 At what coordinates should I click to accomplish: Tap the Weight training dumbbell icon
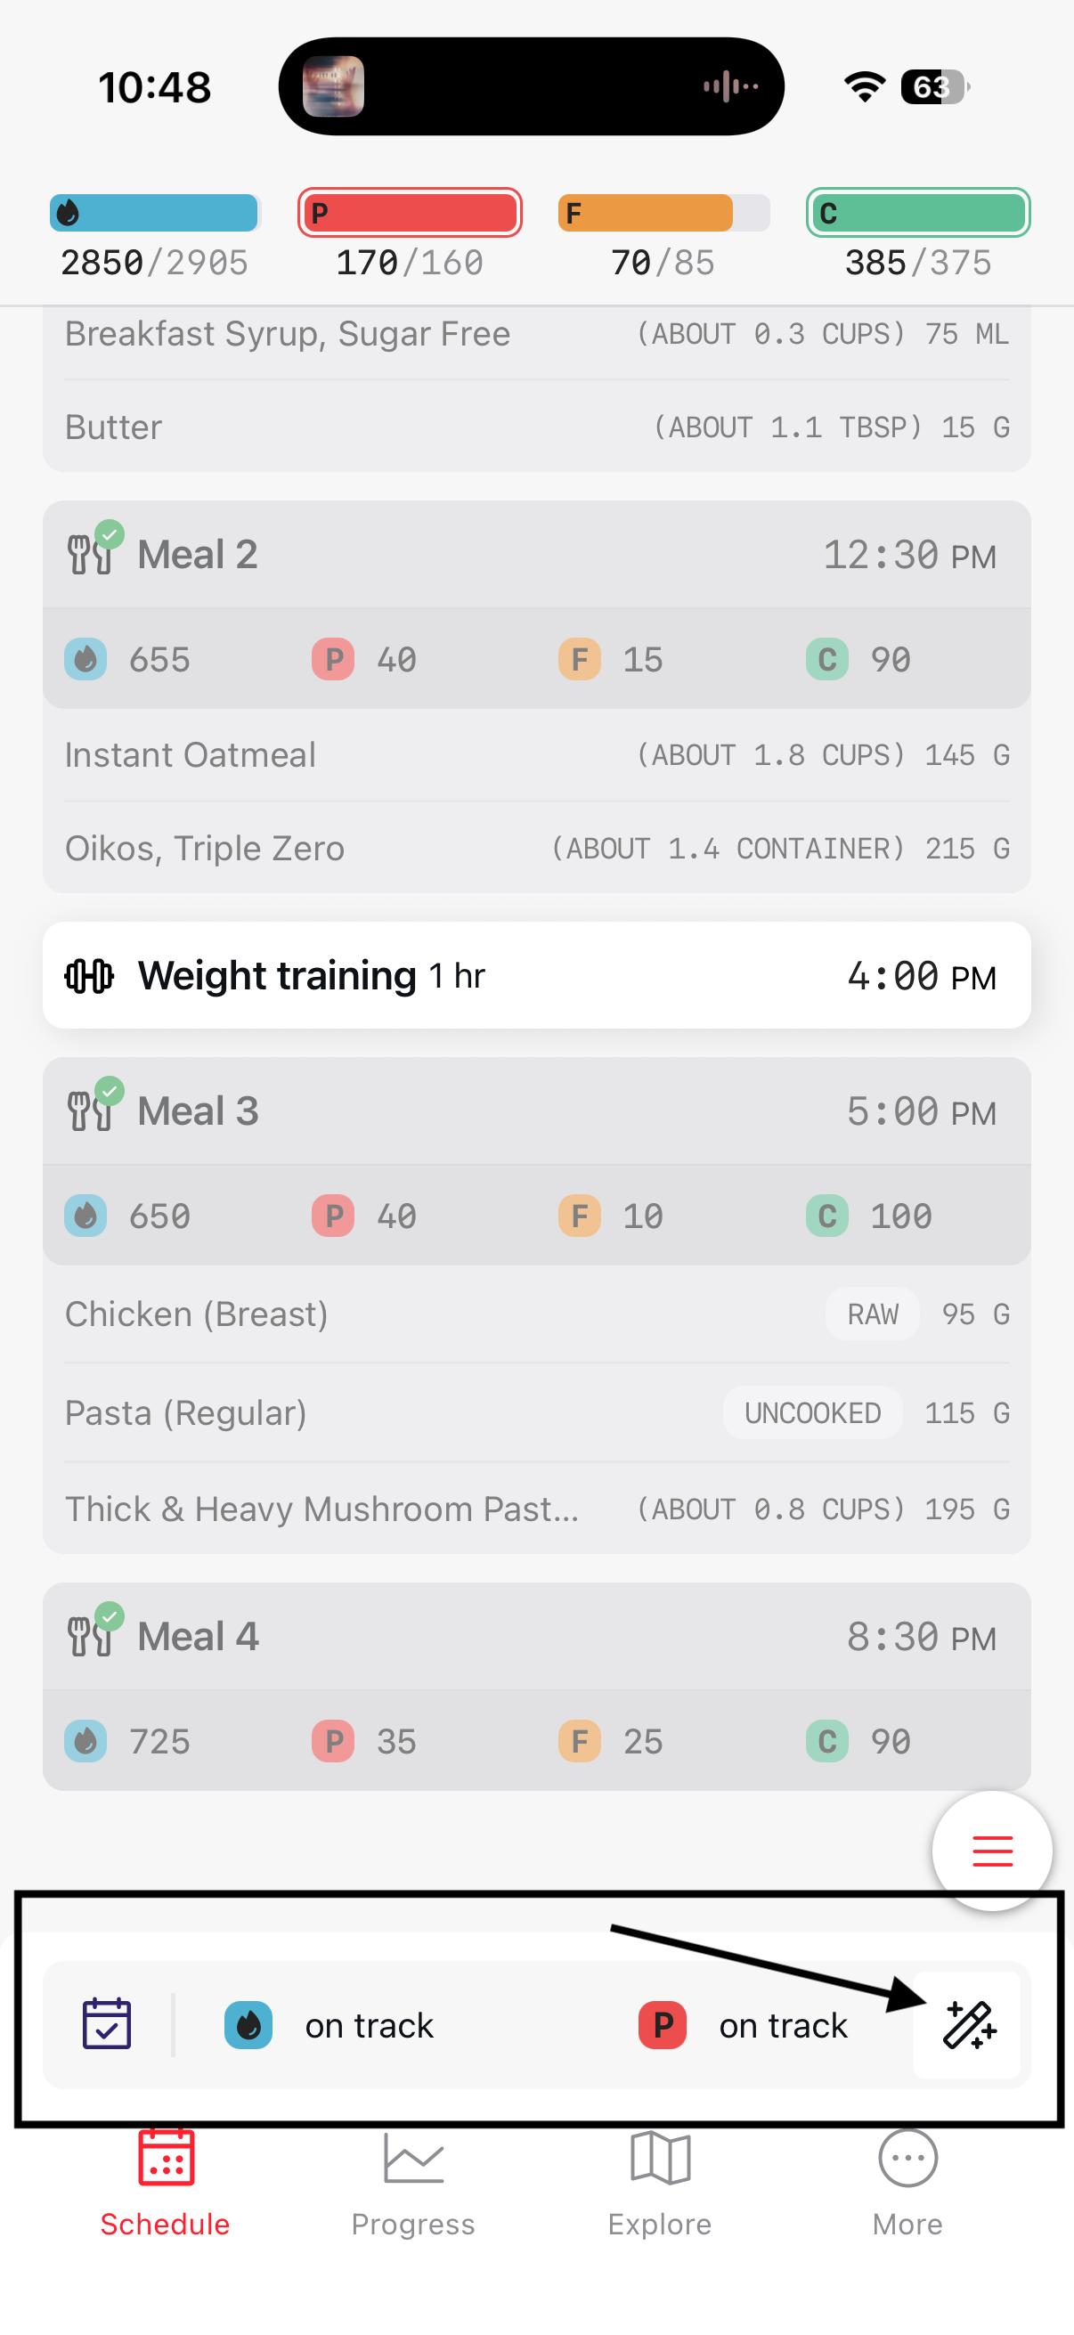coord(89,976)
